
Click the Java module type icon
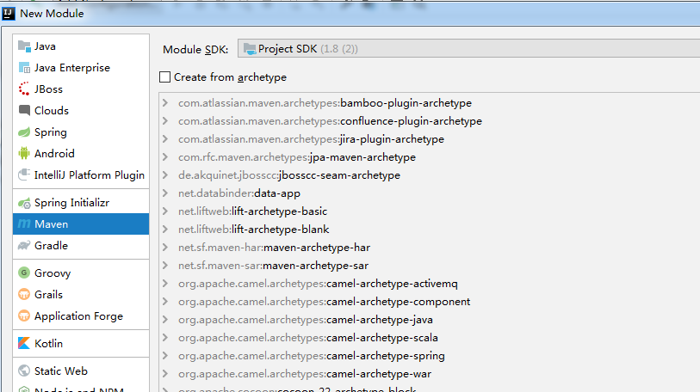pos(24,46)
